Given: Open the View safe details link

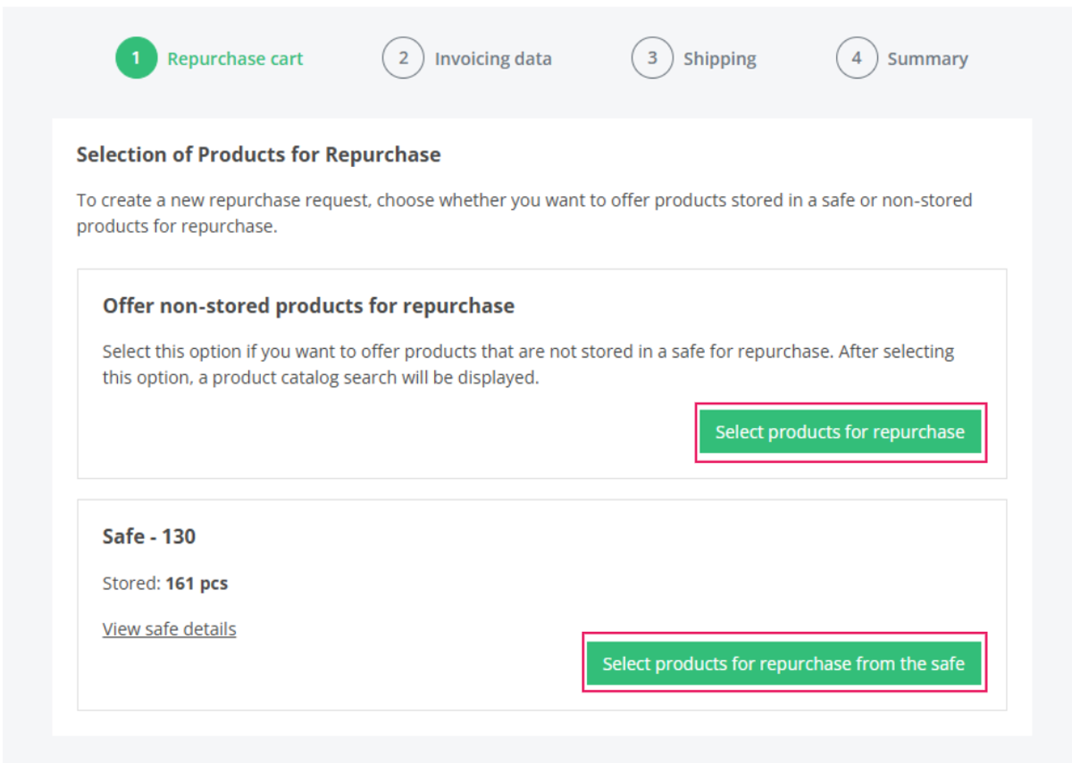Looking at the screenshot, I should (169, 629).
